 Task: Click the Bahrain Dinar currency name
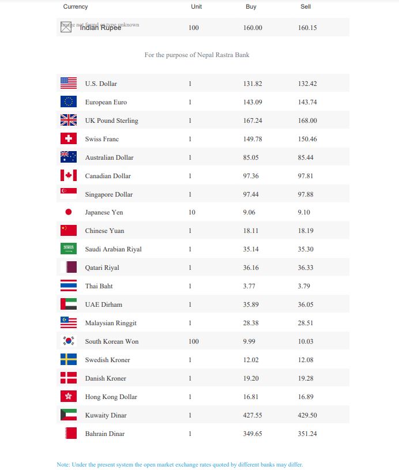104,434
